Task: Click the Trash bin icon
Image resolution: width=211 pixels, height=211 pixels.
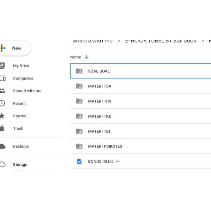Action: click(x=2, y=129)
